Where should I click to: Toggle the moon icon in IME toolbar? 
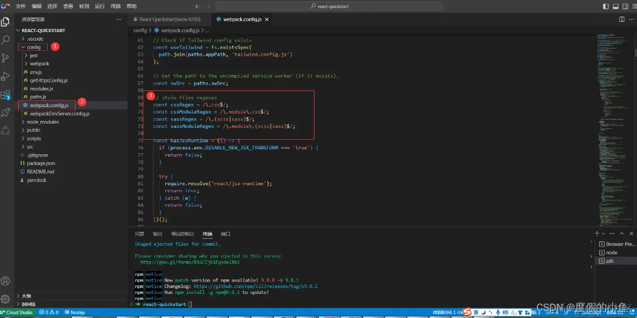click(483, 312)
